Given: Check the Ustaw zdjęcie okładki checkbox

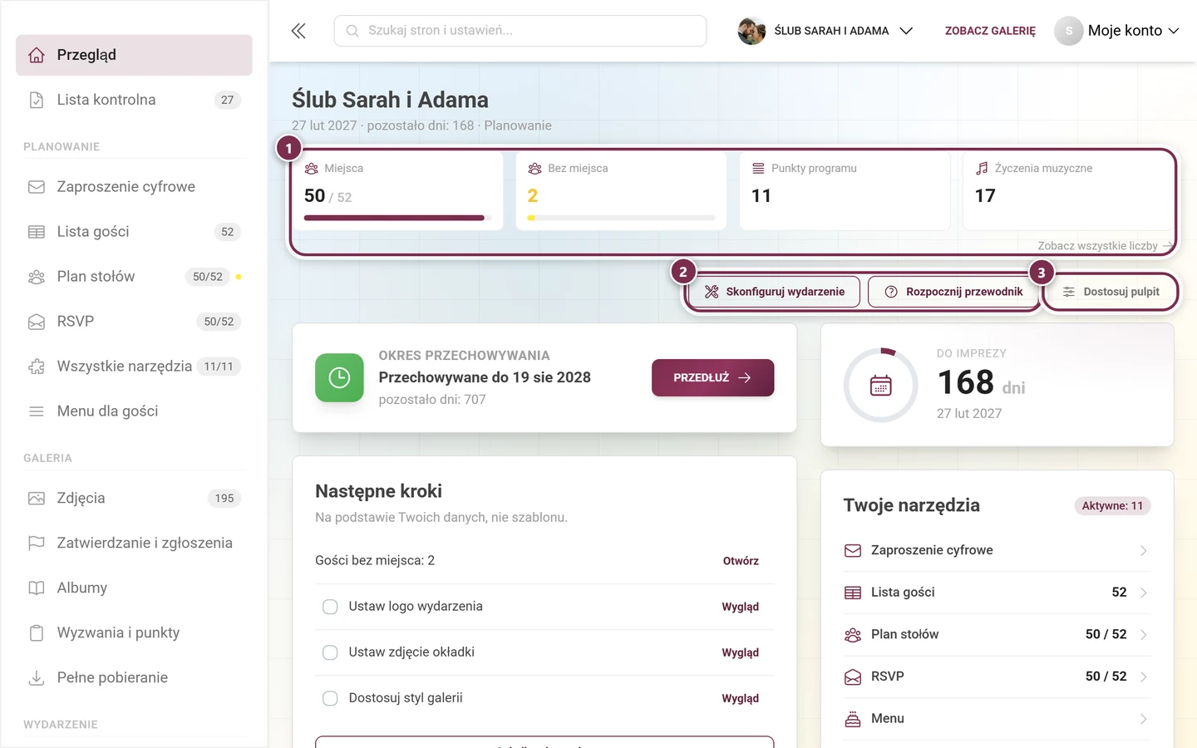Looking at the screenshot, I should coord(330,652).
